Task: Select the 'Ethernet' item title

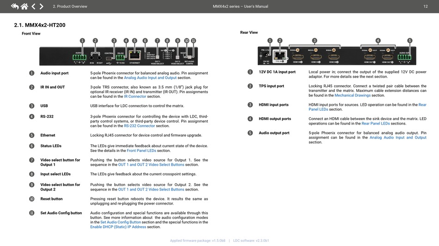Action: (x=48, y=135)
